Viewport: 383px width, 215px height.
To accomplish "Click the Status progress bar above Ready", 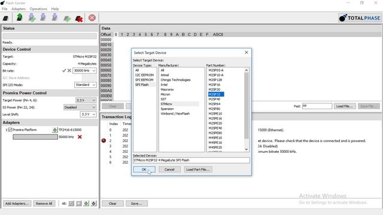I will 50,36.
